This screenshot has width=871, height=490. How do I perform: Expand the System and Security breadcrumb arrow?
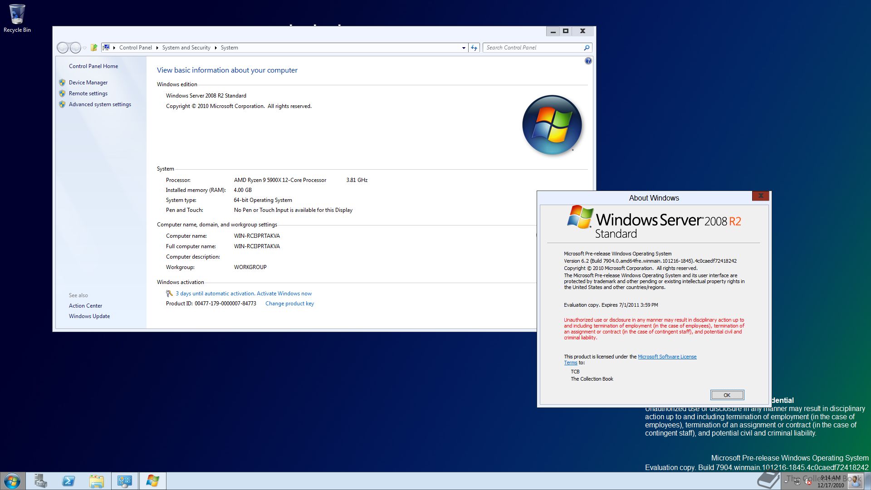pos(215,48)
